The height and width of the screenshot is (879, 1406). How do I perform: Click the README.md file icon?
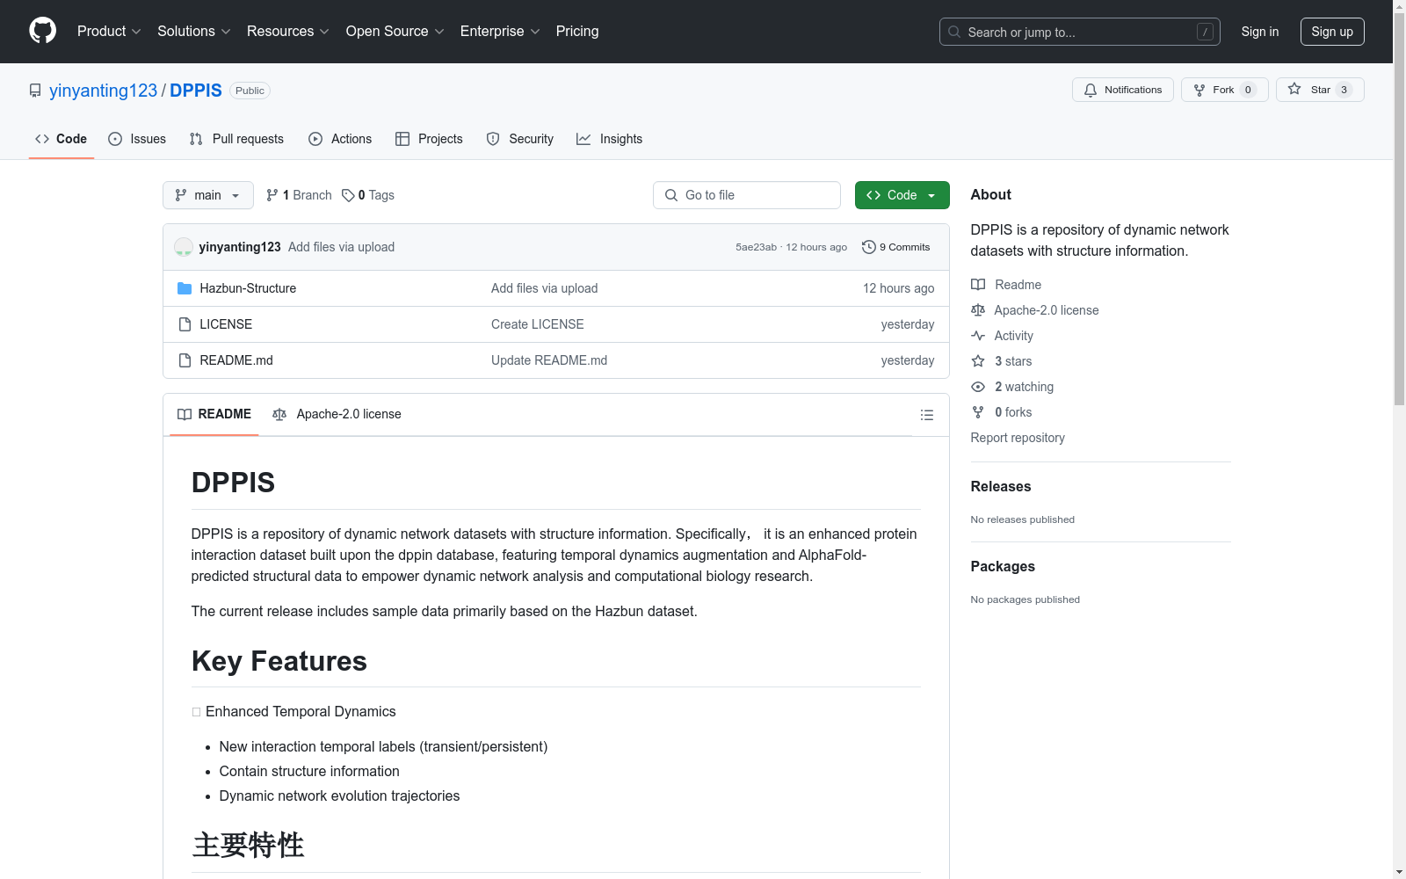(185, 360)
